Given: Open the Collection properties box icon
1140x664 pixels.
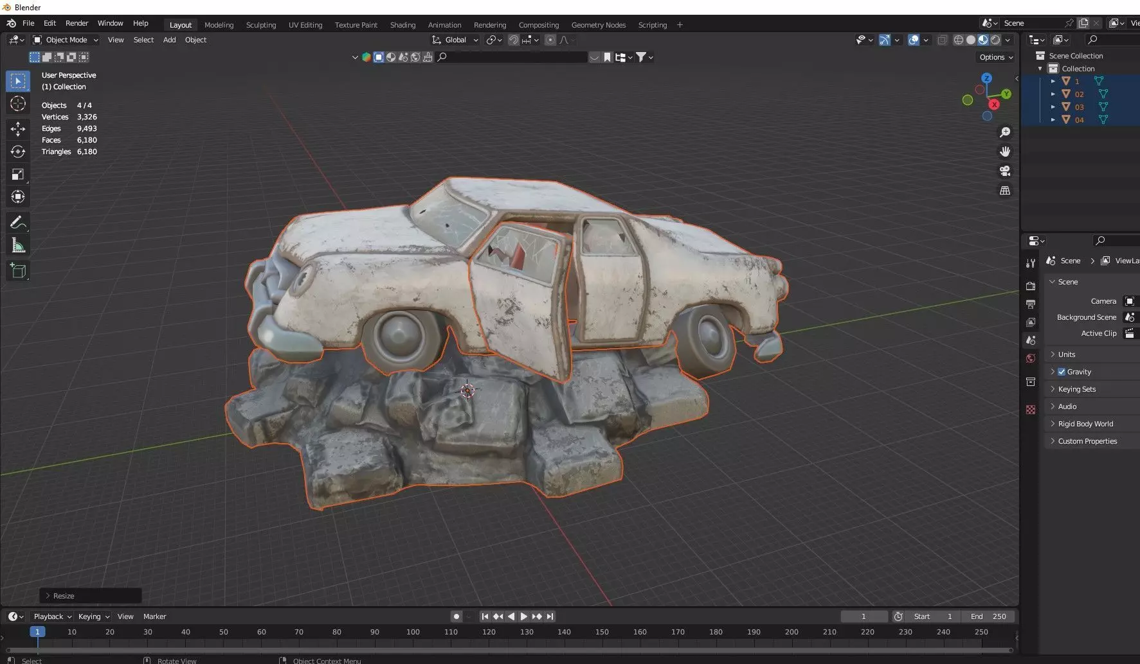Looking at the screenshot, I should pos(1031,382).
